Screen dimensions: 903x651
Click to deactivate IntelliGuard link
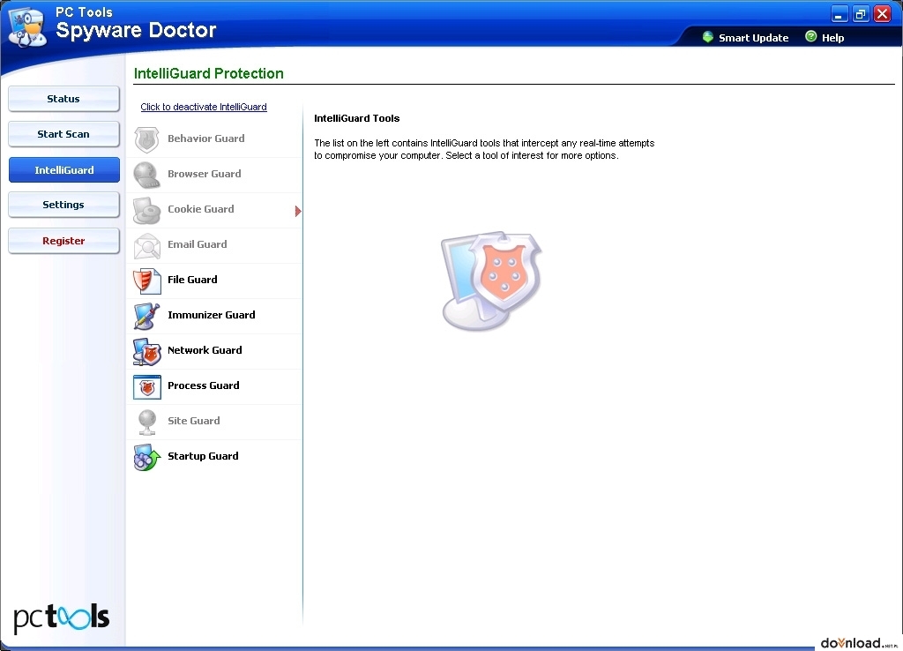[x=204, y=107]
